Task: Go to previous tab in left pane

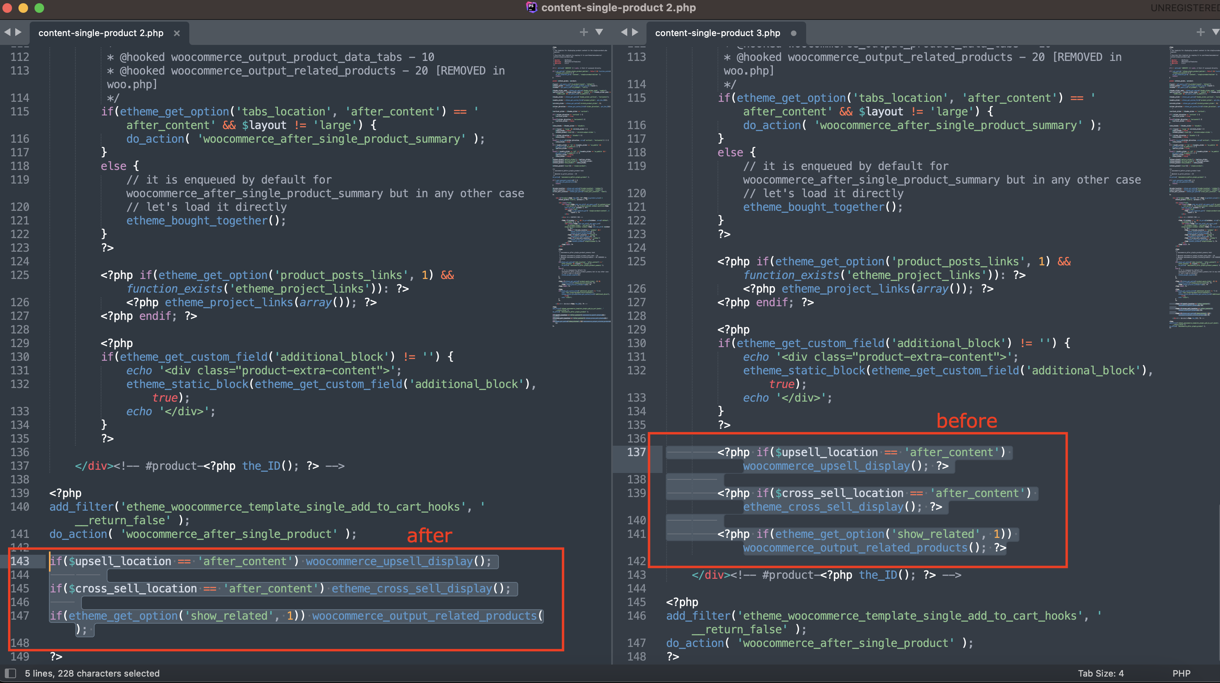Action: pos(7,32)
